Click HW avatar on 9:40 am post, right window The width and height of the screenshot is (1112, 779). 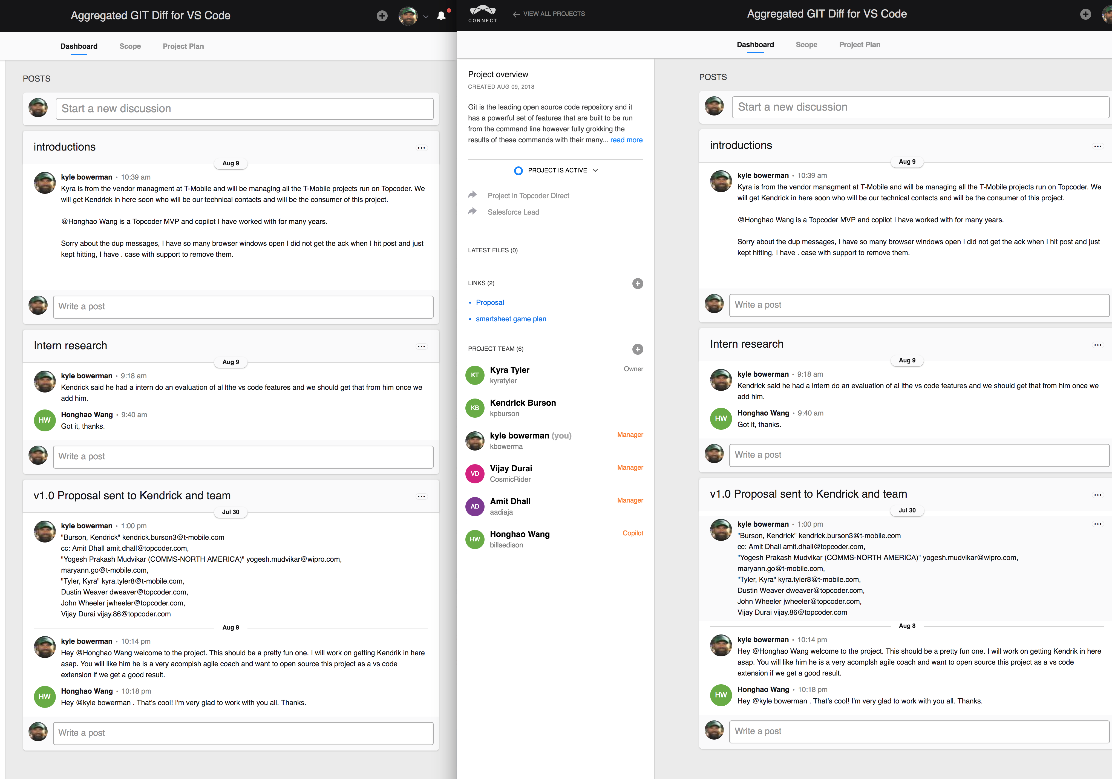(721, 419)
